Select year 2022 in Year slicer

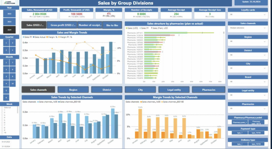tap(9, 14)
